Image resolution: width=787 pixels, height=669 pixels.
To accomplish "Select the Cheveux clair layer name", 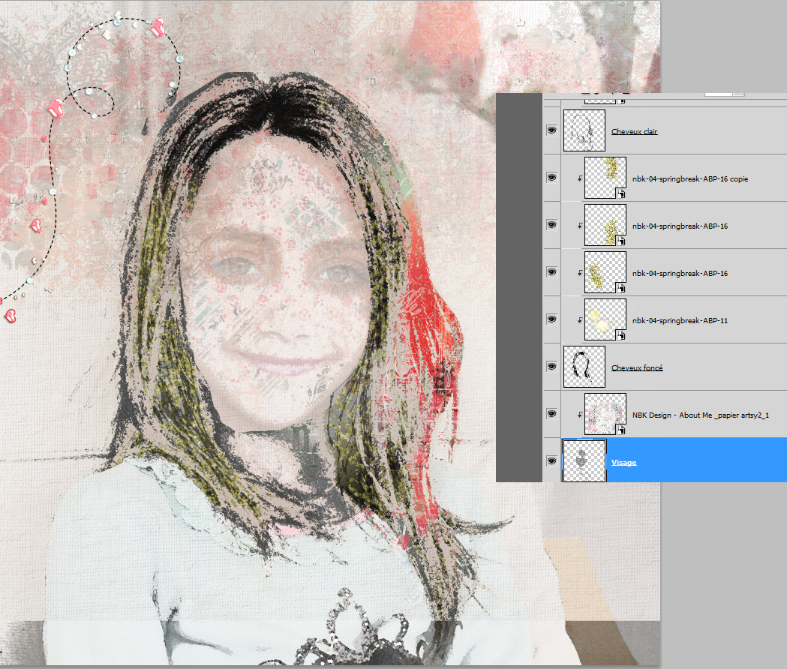I will 634,132.
